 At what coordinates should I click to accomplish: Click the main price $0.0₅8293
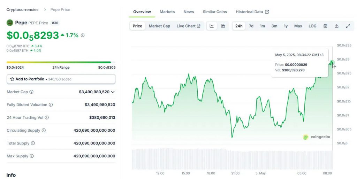(33, 36)
